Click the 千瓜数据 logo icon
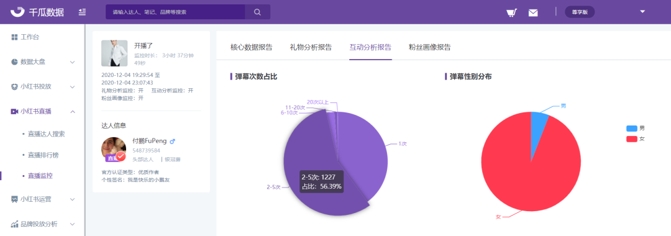 (x=17, y=12)
